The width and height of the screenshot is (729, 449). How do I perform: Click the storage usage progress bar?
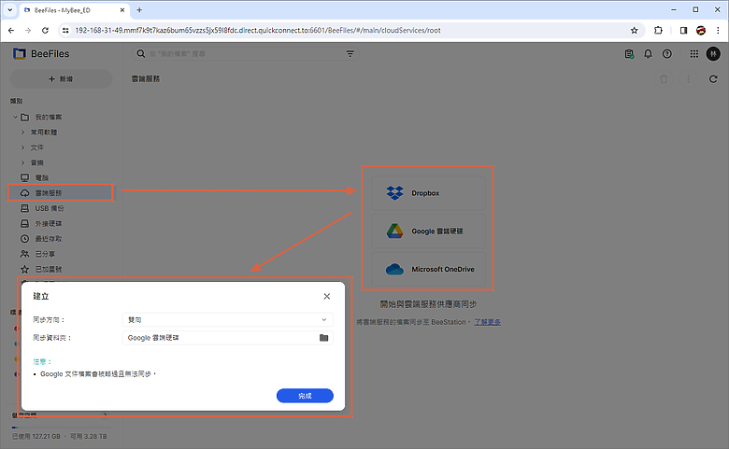click(61, 428)
